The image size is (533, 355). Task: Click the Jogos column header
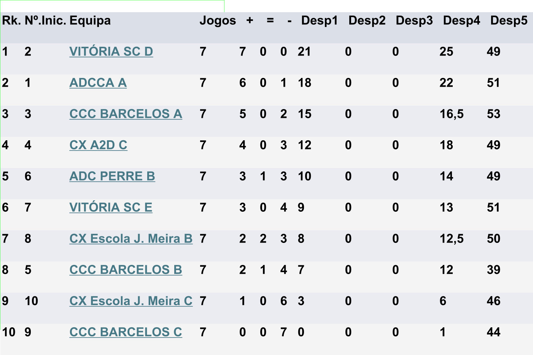coord(218,21)
